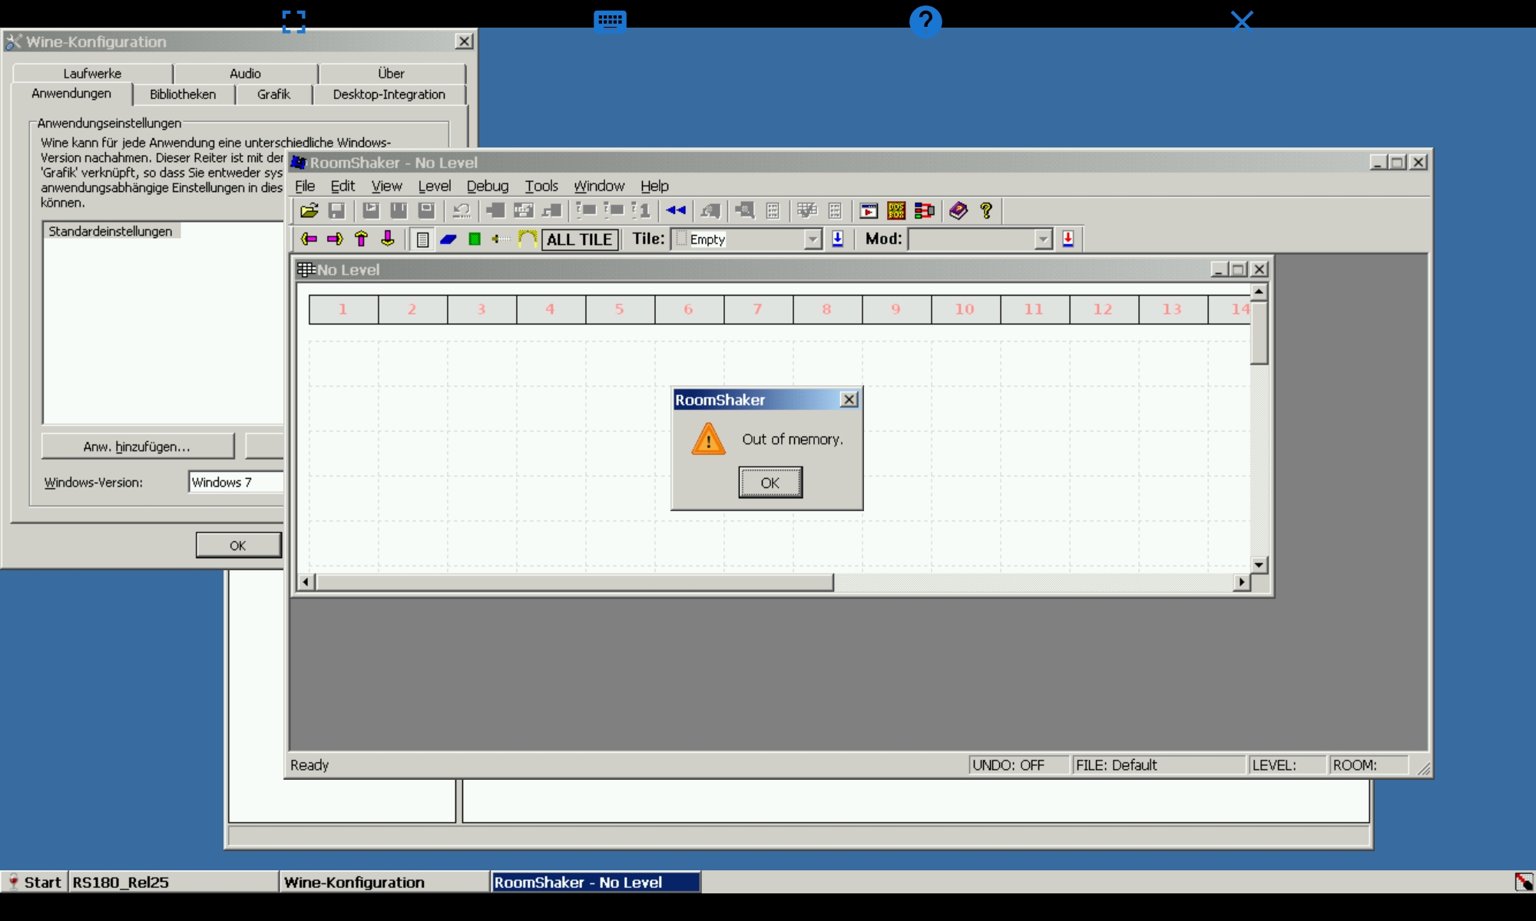Click the Save floppy disk icon in RoomShaker toolbar
Image resolution: width=1536 pixels, height=921 pixels.
pyautogui.click(x=336, y=210)
